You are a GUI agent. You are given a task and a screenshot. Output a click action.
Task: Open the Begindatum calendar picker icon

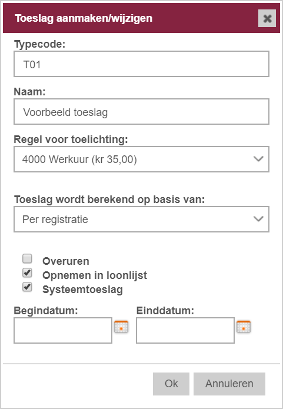pos(121,327)
